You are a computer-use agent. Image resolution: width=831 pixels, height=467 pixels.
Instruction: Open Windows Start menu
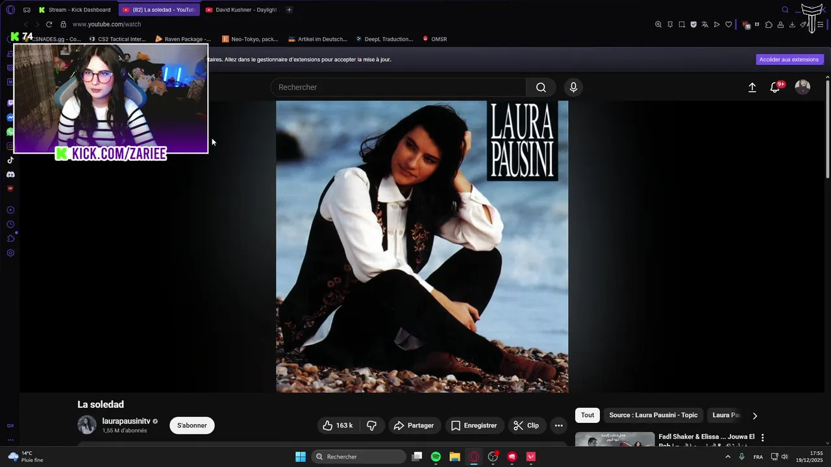point(301,457)
